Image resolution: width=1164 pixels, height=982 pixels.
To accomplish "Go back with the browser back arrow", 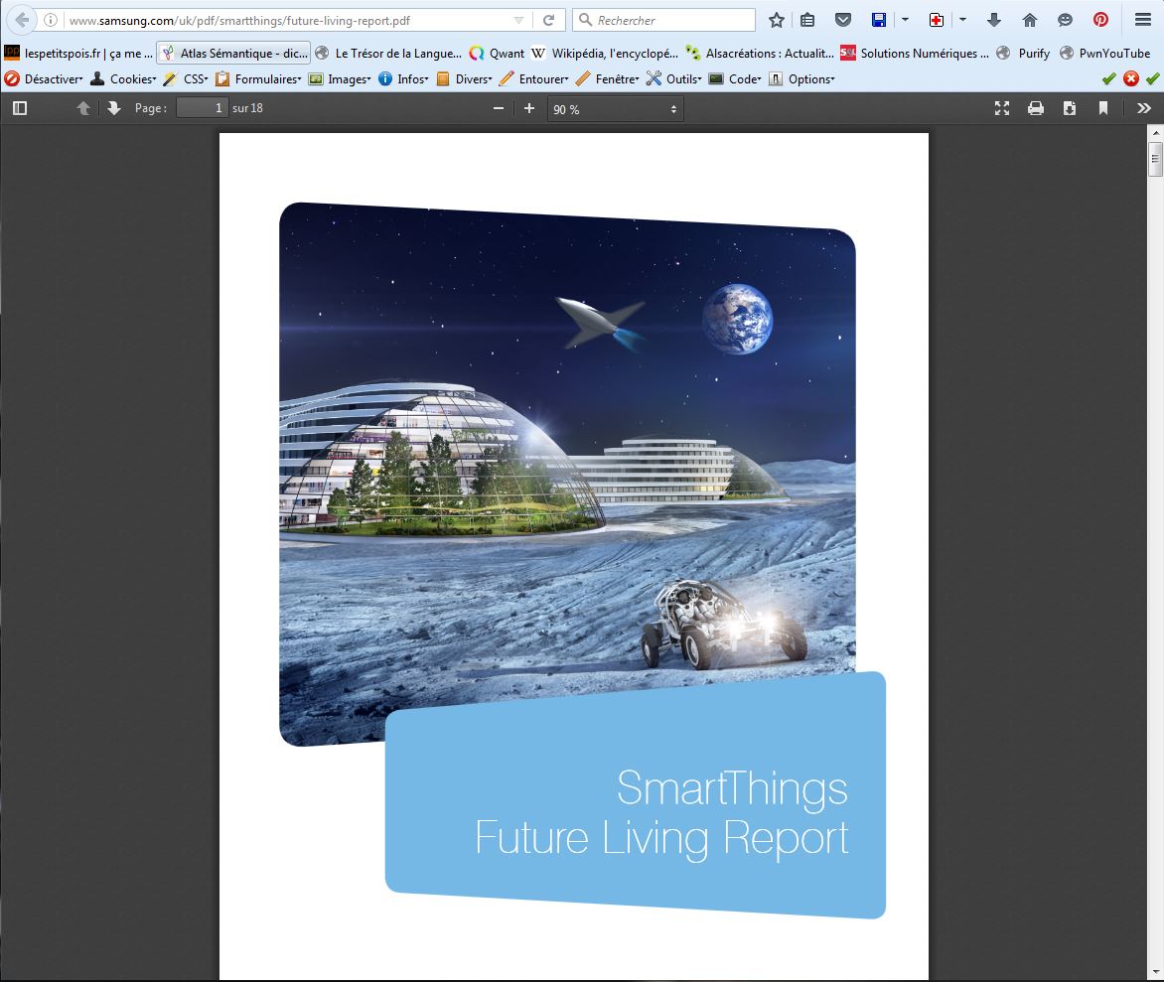I will pos(22,20).
